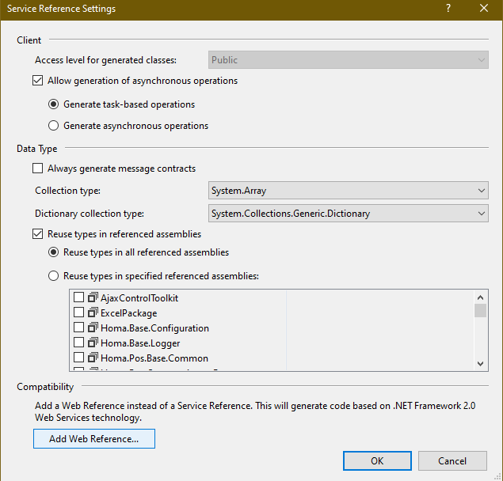Select the ExcelPackage list row text
This screenshot has height=481, width=503.
pos(128,313)
